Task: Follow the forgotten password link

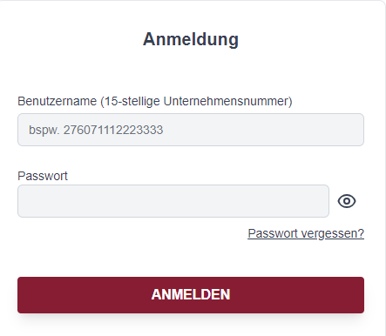Action: click(x=306, y=233)
